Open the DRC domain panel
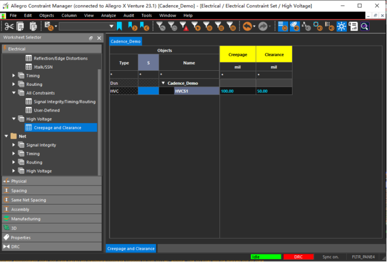The width and height of the screenshot is (387, 262). point(52,246)
